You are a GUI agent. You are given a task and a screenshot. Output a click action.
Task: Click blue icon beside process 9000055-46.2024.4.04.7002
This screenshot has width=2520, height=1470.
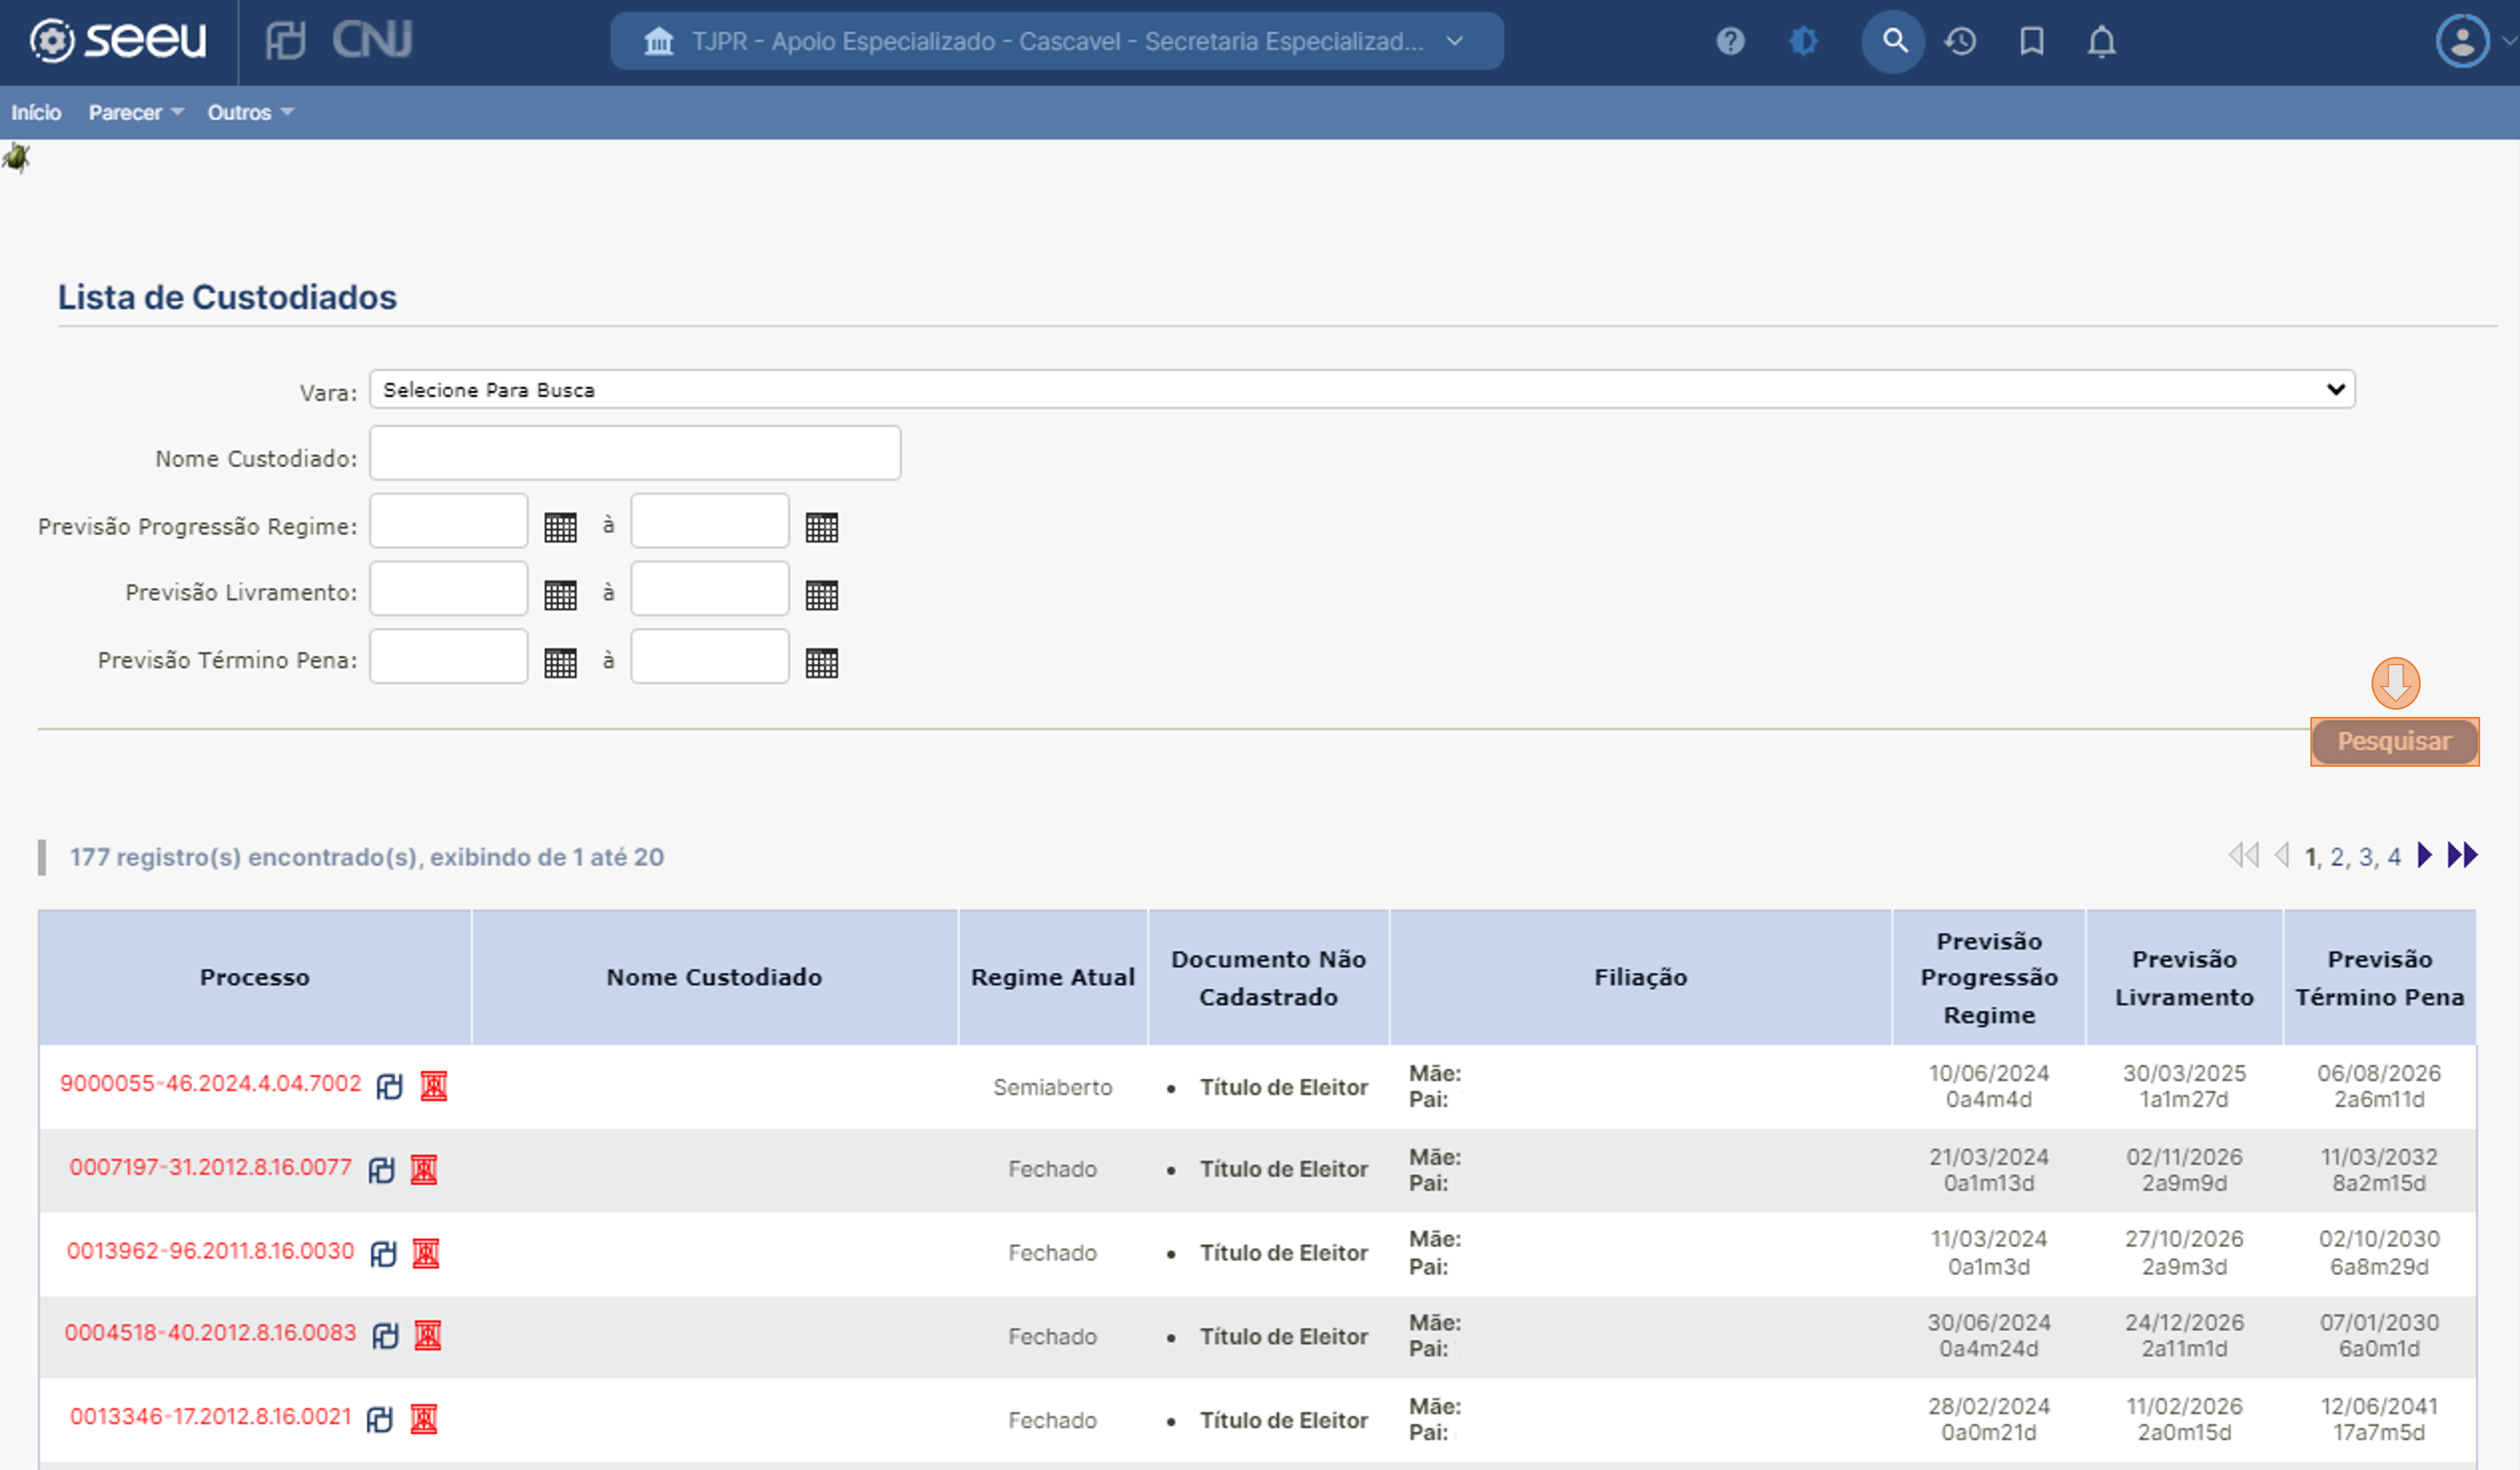tap(389, 1086)
